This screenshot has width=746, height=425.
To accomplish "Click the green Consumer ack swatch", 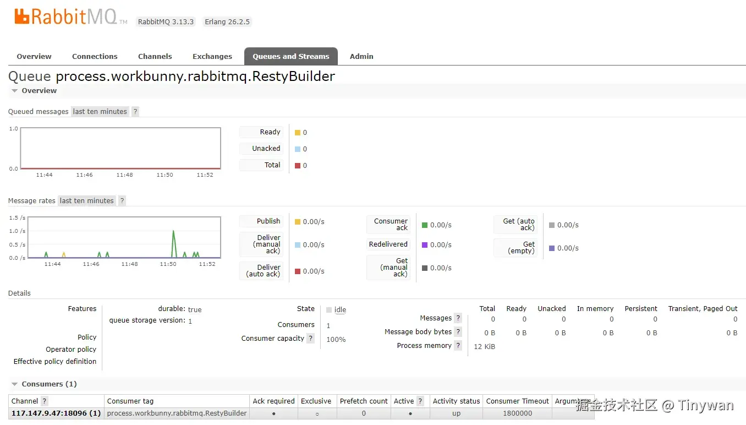I will 425,225.
